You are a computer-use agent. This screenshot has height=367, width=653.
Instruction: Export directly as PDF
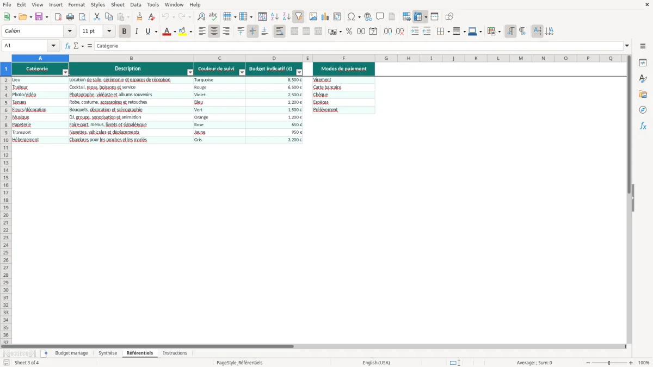pyautogui.click(x=58, y=17)
